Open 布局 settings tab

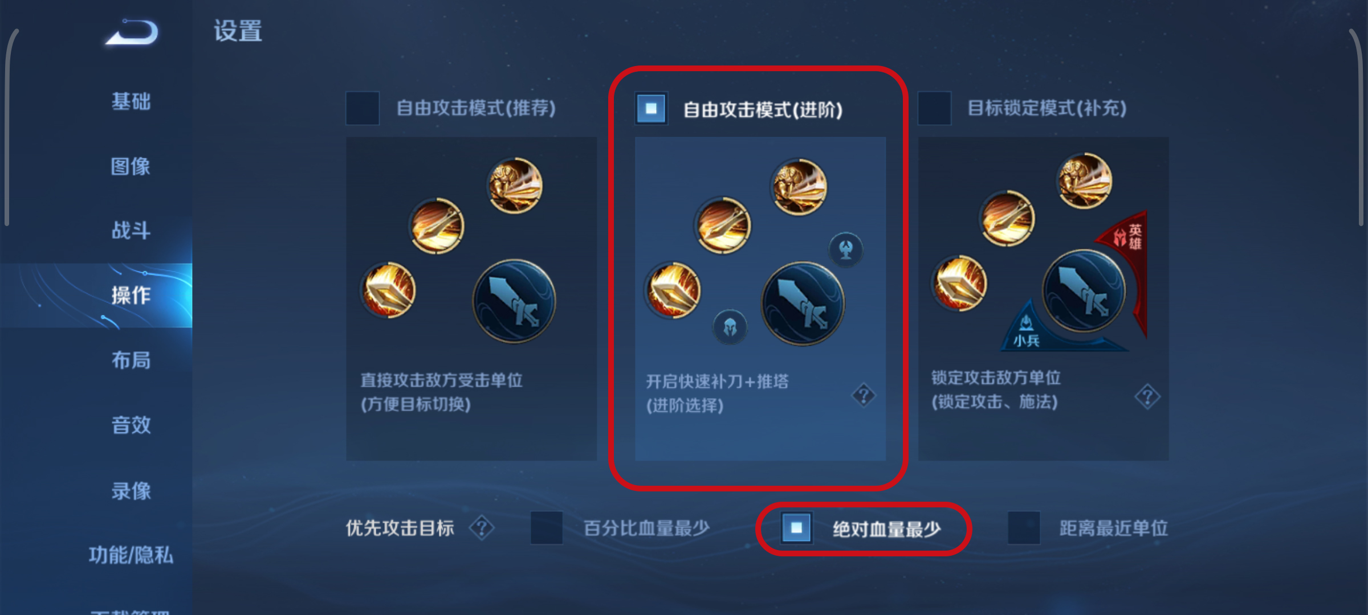pyautogui.click(x=131, y=360)
